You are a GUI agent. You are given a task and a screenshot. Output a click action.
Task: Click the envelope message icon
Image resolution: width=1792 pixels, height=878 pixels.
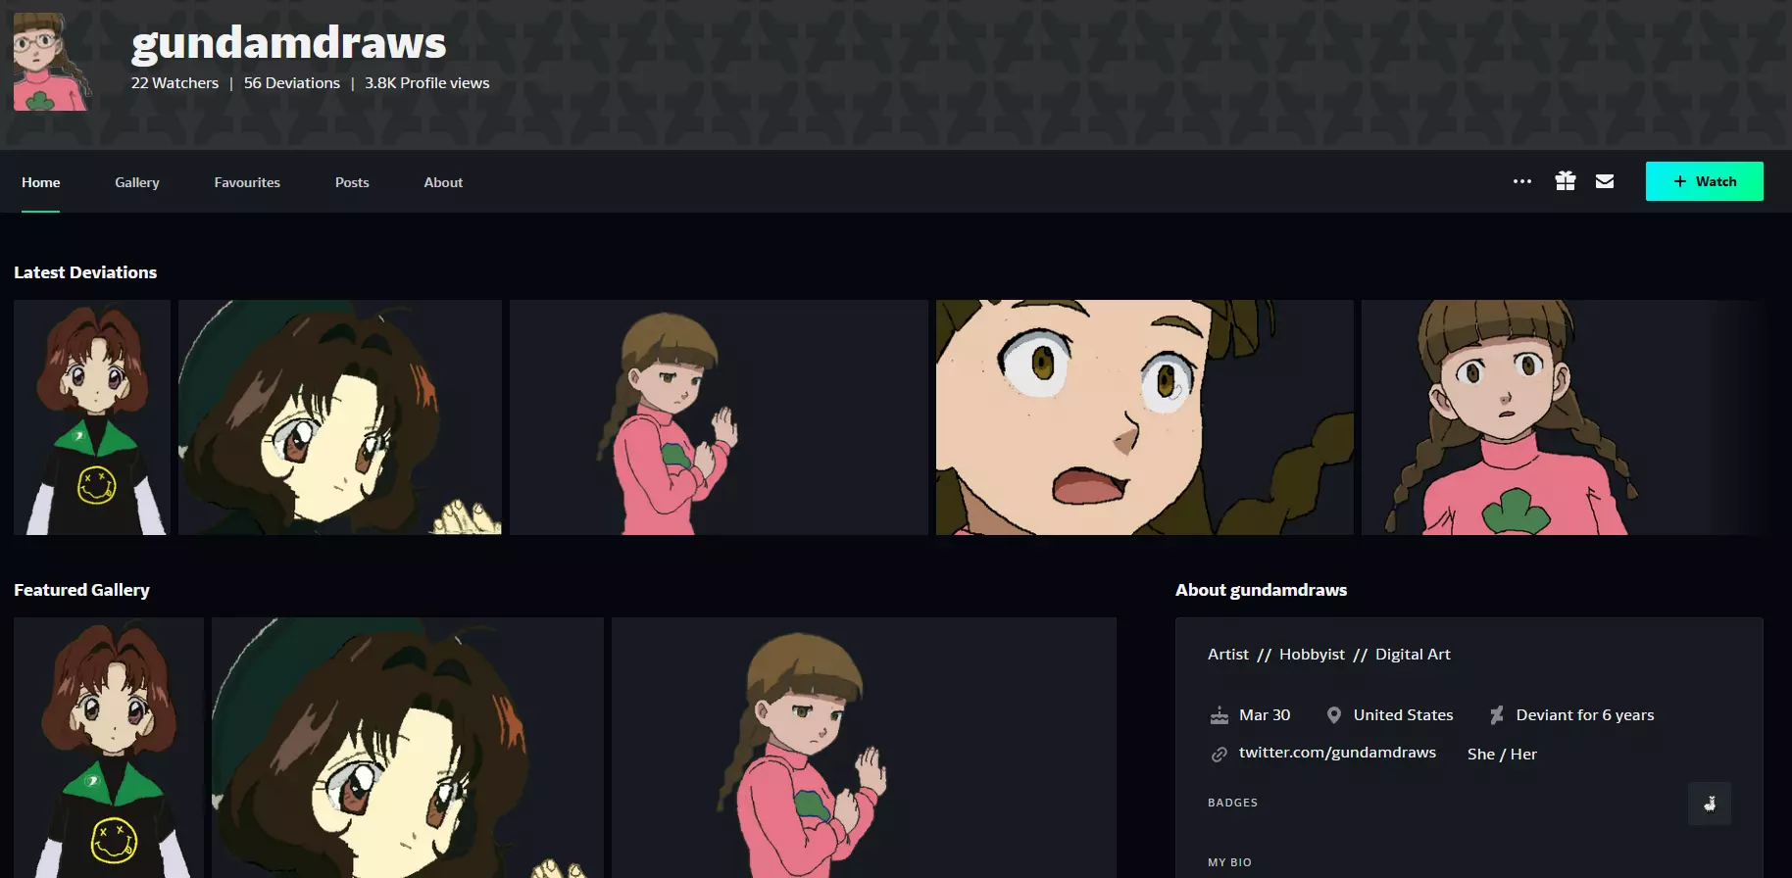pos(1605,181)
